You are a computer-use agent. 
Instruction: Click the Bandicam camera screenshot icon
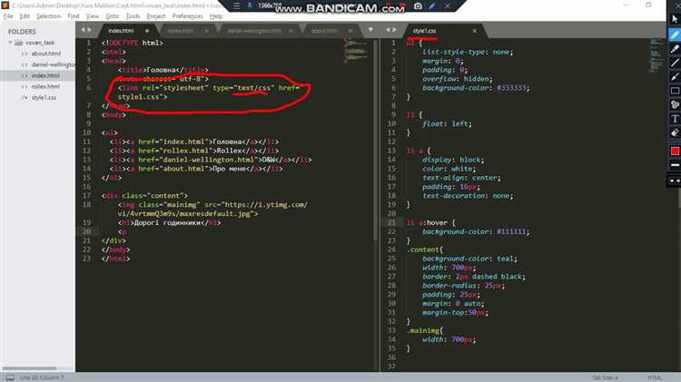(x=419, y=5)
